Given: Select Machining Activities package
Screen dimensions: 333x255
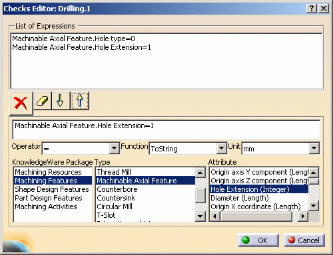Looking at the screenshot, I should tap(53, 207).
